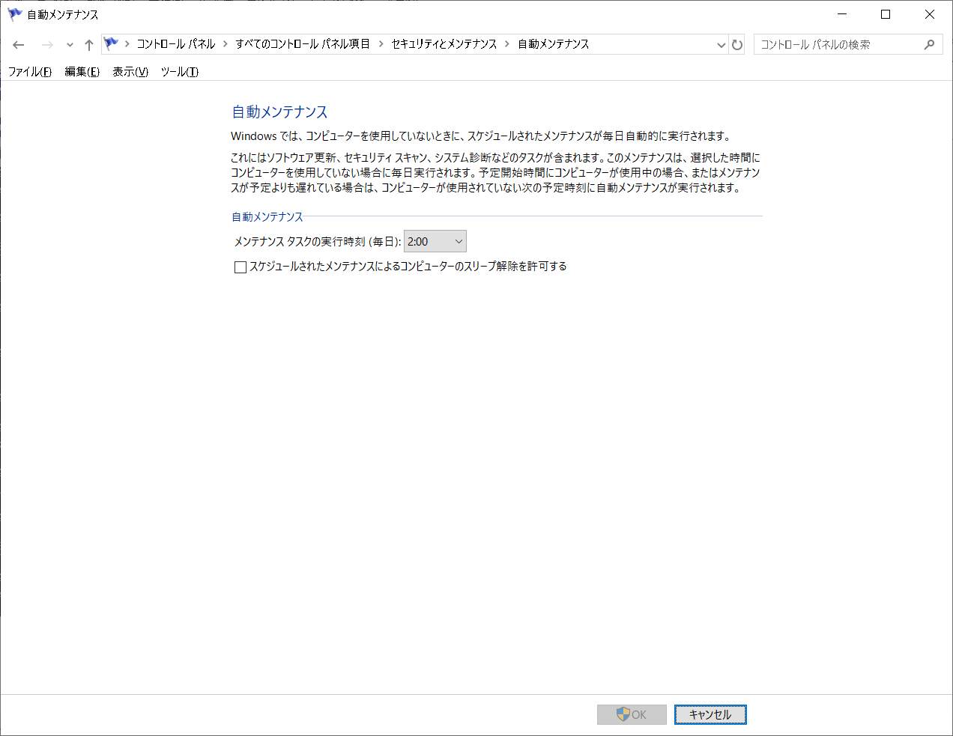
Task: Click the refresh icon beside the address bar
Action: (737, 44)
